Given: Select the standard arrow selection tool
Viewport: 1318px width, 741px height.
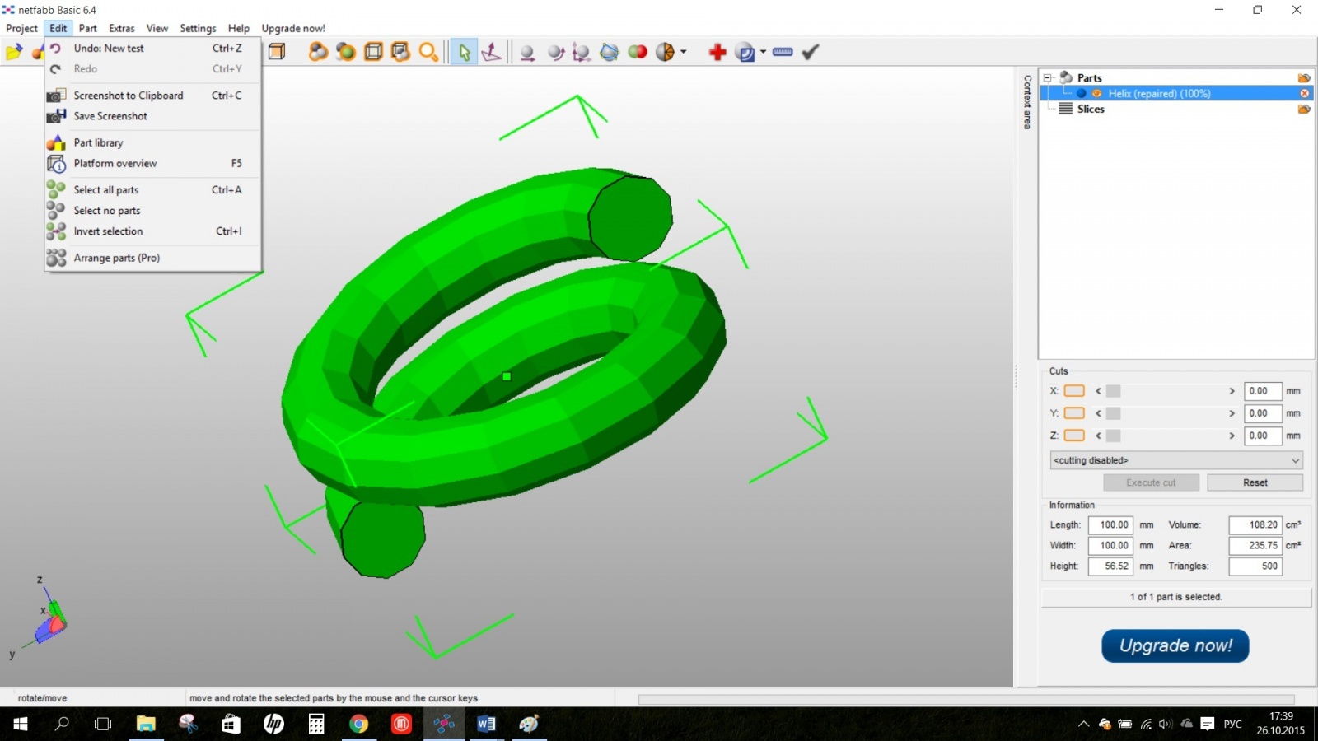Looking at the screenshot, I should pyautogui.click(x=465, y=51).
